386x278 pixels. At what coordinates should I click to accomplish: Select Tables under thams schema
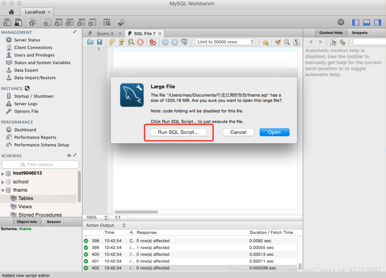(x=25, y=198)
